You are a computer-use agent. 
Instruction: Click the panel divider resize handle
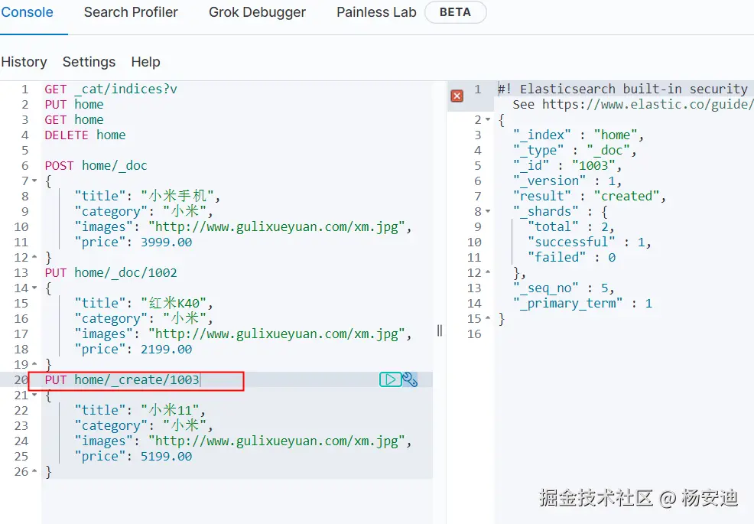point(440,330)
